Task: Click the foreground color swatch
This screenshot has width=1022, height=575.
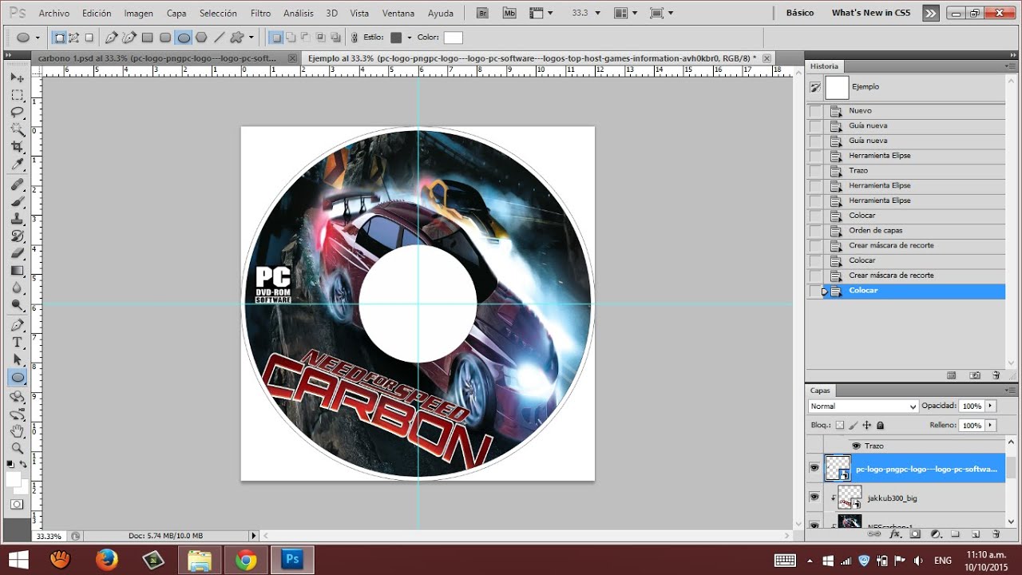Action: pyautogui.click(x=14, y=479)
